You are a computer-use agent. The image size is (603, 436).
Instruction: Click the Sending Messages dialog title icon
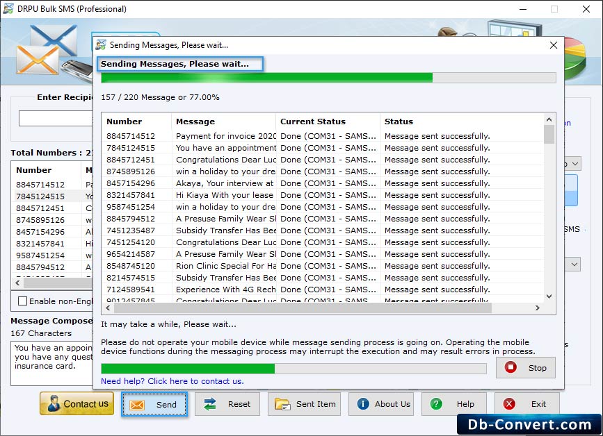click(101, 45)
